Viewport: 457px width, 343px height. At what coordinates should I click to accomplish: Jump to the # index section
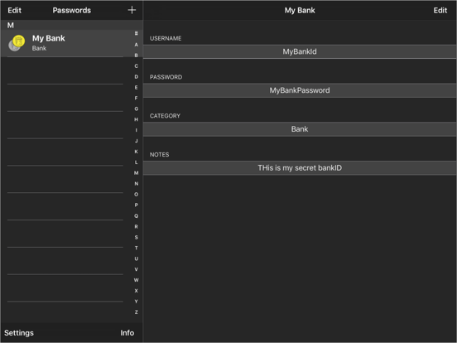tap(136, 33)
